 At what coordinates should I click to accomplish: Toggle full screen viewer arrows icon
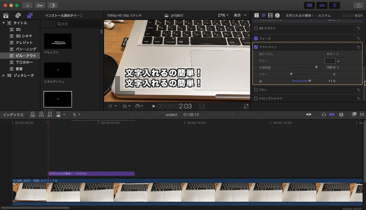pos(246,106)
